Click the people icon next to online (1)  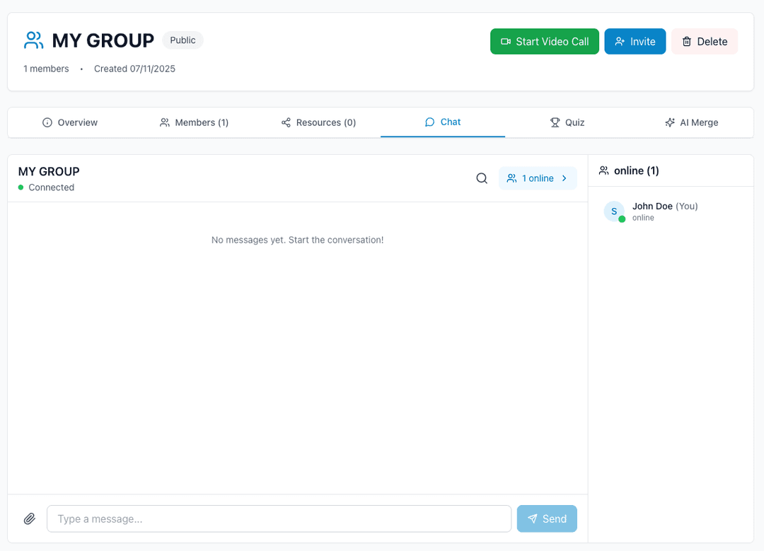point(603,170)
